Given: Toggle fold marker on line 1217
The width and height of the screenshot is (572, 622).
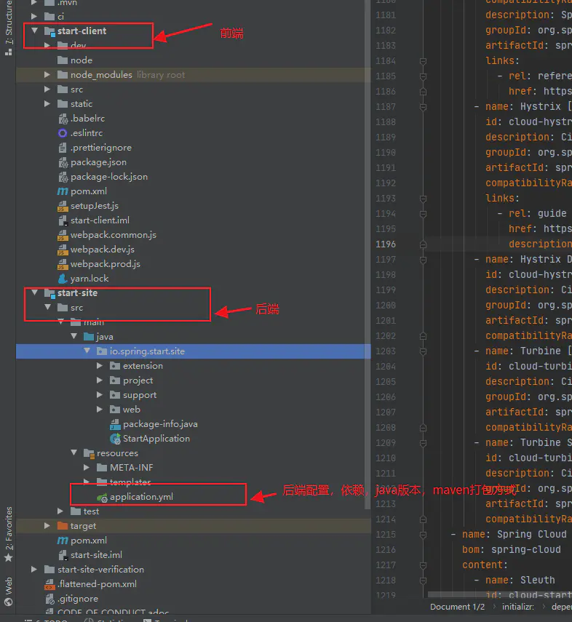Looking at the screenshot, I should point(423,565).
